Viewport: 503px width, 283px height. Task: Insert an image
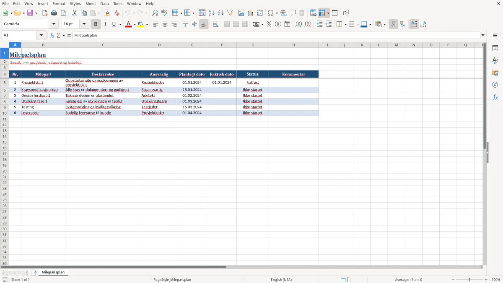[x=241, y=13]
